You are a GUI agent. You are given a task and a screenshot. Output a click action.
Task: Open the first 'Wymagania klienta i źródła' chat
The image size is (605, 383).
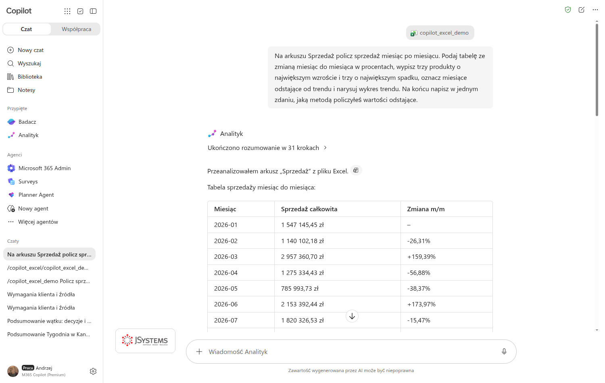[x=49, y=294]
